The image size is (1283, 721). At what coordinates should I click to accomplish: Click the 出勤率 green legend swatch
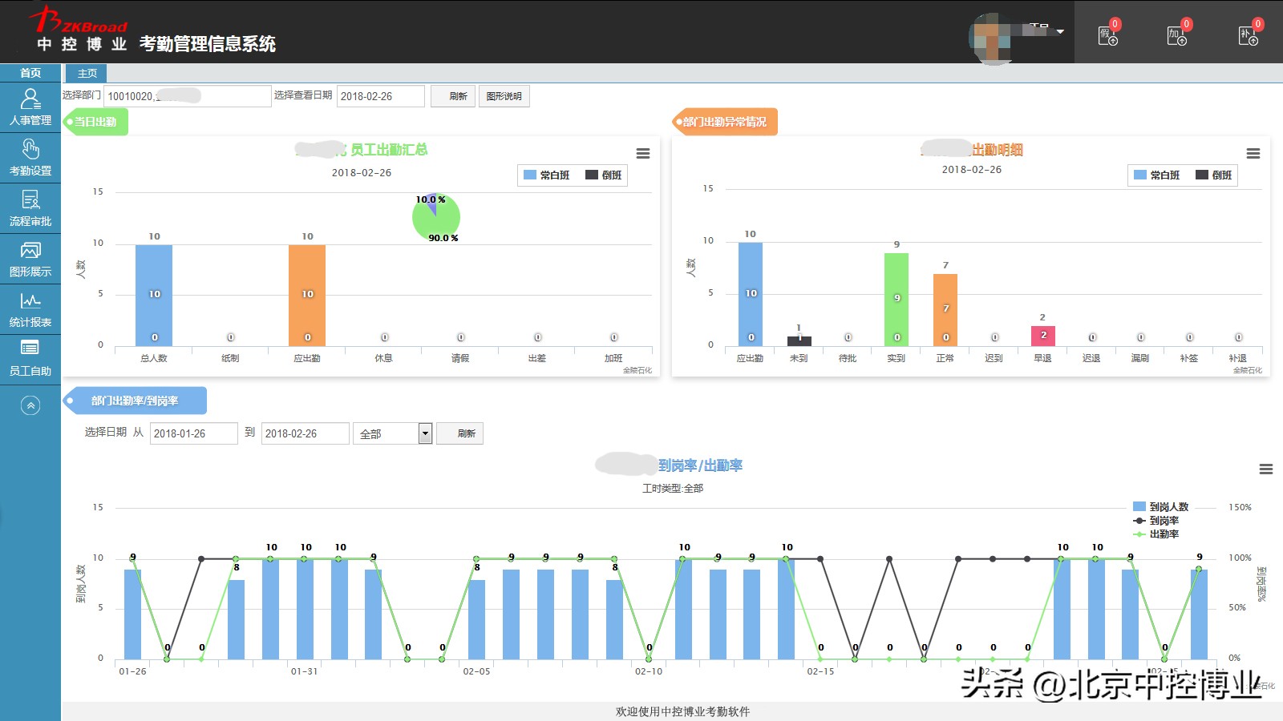tap(1139, 534)
